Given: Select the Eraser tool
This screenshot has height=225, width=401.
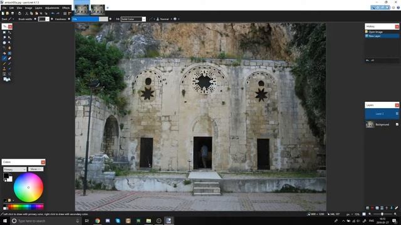Looking at the screenshot, I should [x=9, y=58].
